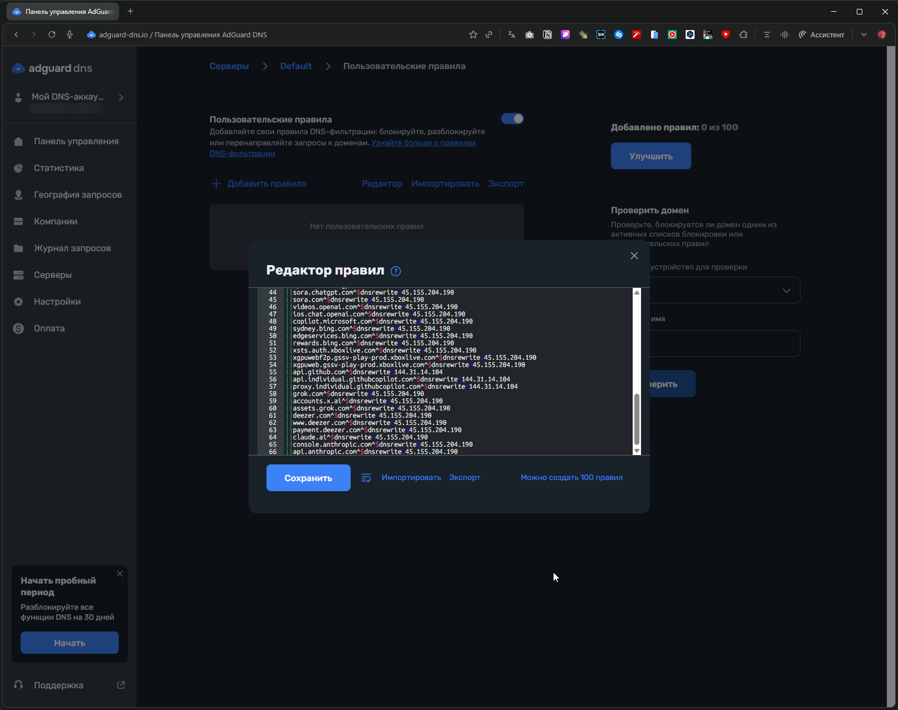Viewport: 898px width, 710px height.
Task: Click the microphone icon in the browser toolbar
Action: (x=70, y=35)
